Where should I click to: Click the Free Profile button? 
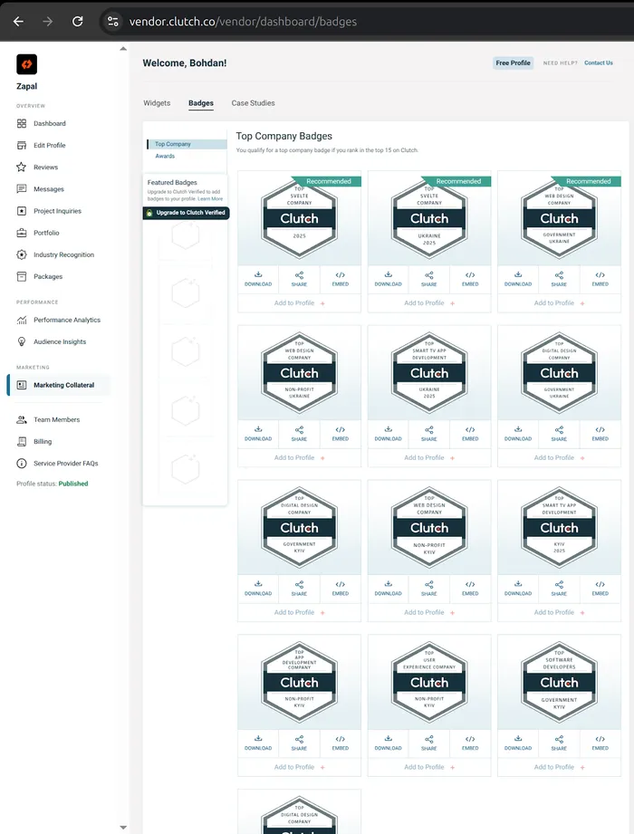pyautogui.click(x=514, y=62)
